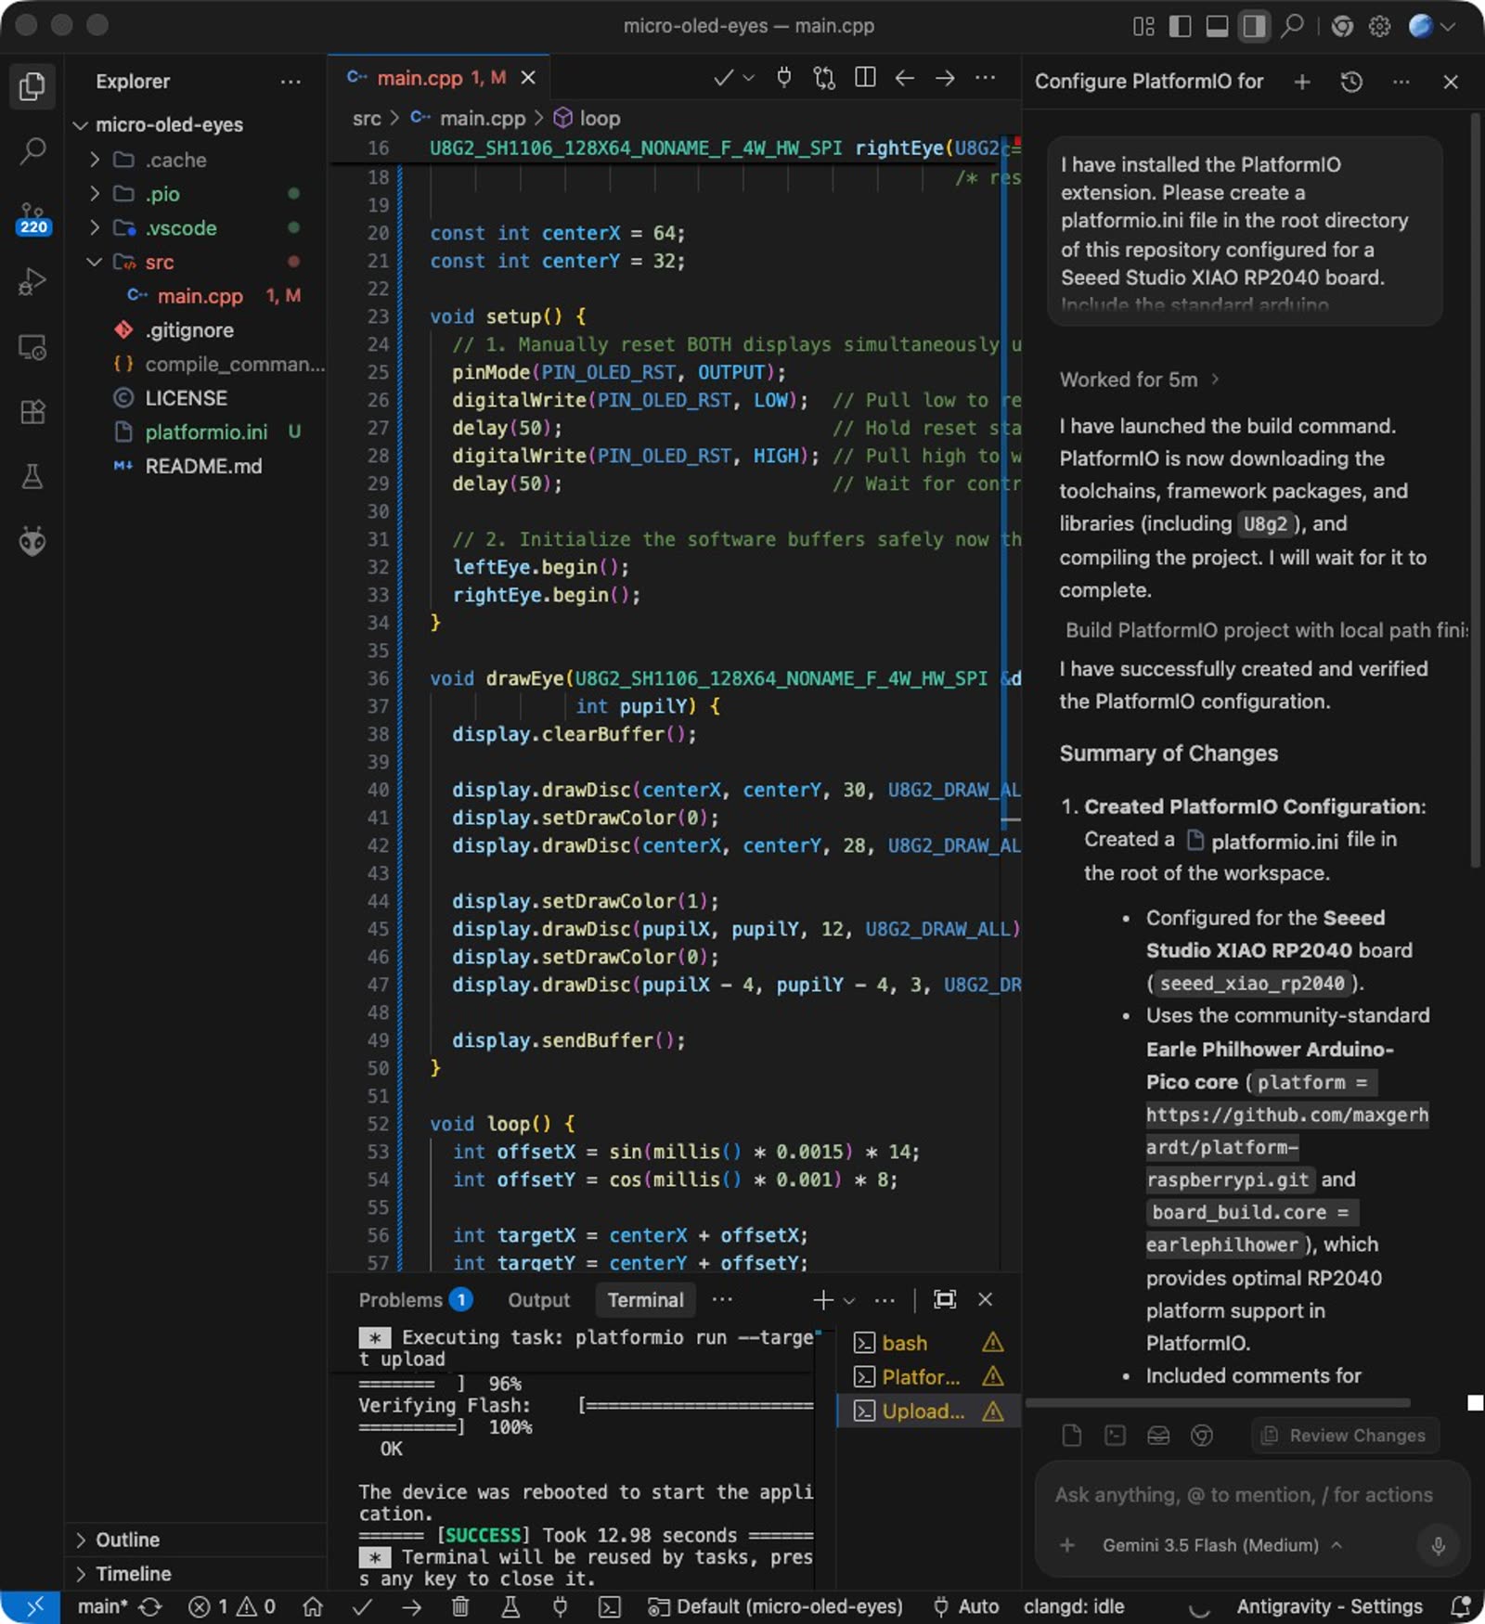
Task: Select the Upload terminal entry
Action: click(x=928, y=1411)
